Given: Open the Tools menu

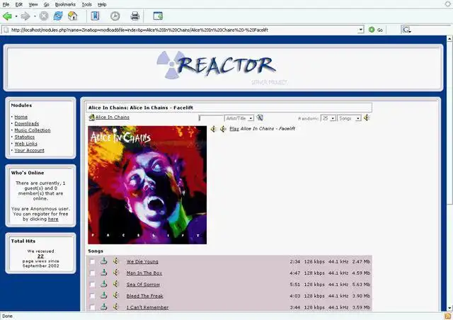Looking at the screenshot, I should [x=86, y=4].
